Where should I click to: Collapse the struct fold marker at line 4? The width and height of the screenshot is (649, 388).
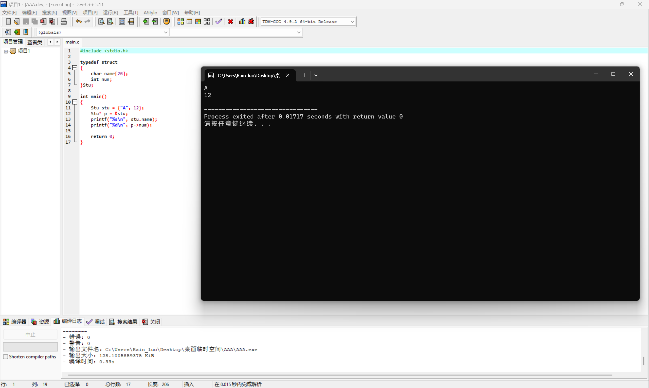75,68
